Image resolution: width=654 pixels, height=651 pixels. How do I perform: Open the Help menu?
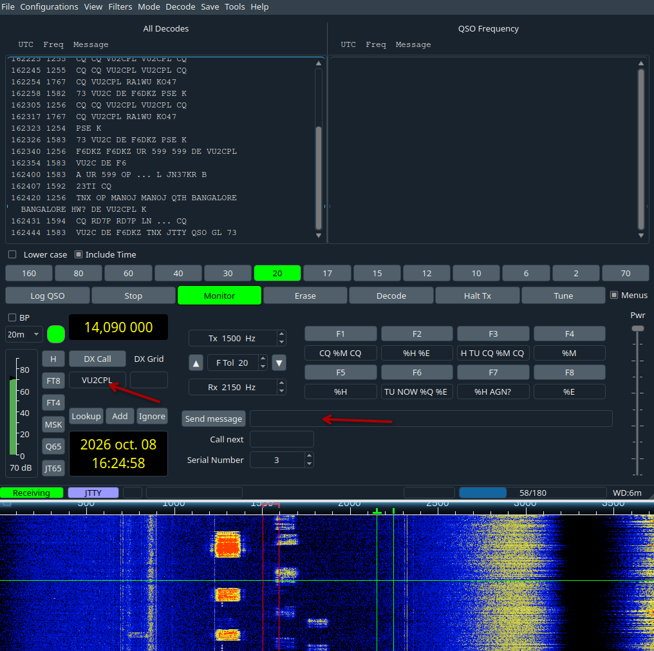click(x=259, y=6)
